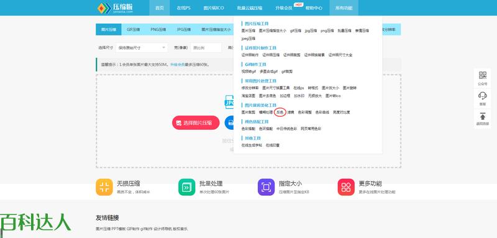Viewport: 497px width, 238px height.
Task: Choose gif压缩 in the all-functions menu
Action: (x=296, y=30)
